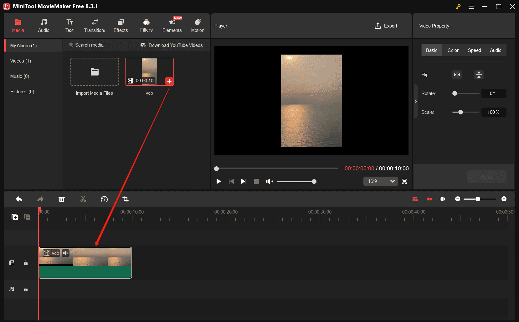This screenshot has height=322, width=519.
Task: Toggle the video track lock
Action: click(26, 263)
